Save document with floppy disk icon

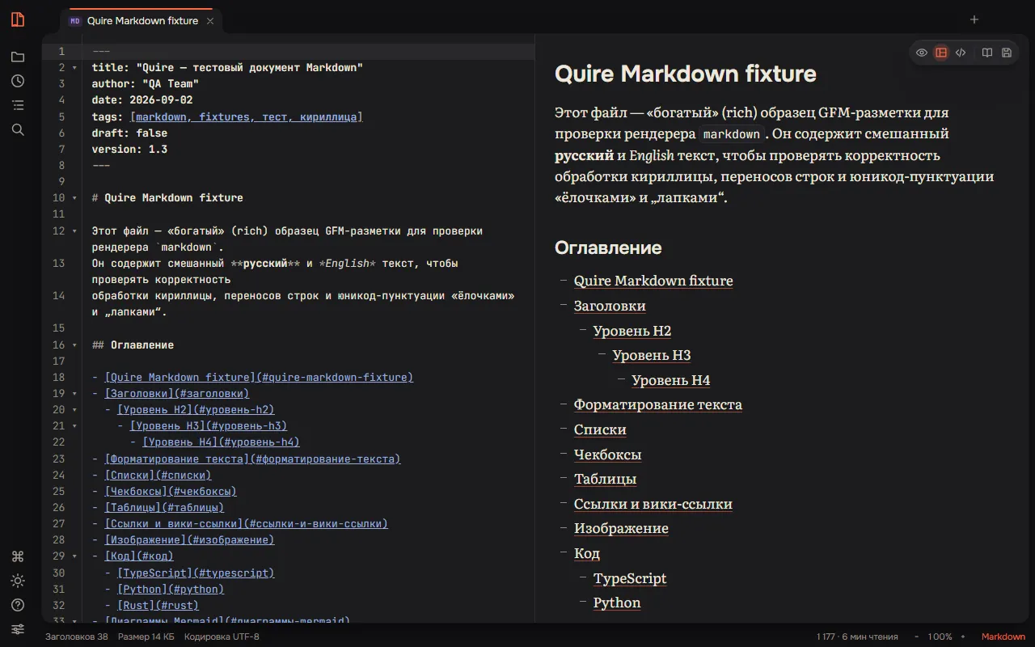1007,53
